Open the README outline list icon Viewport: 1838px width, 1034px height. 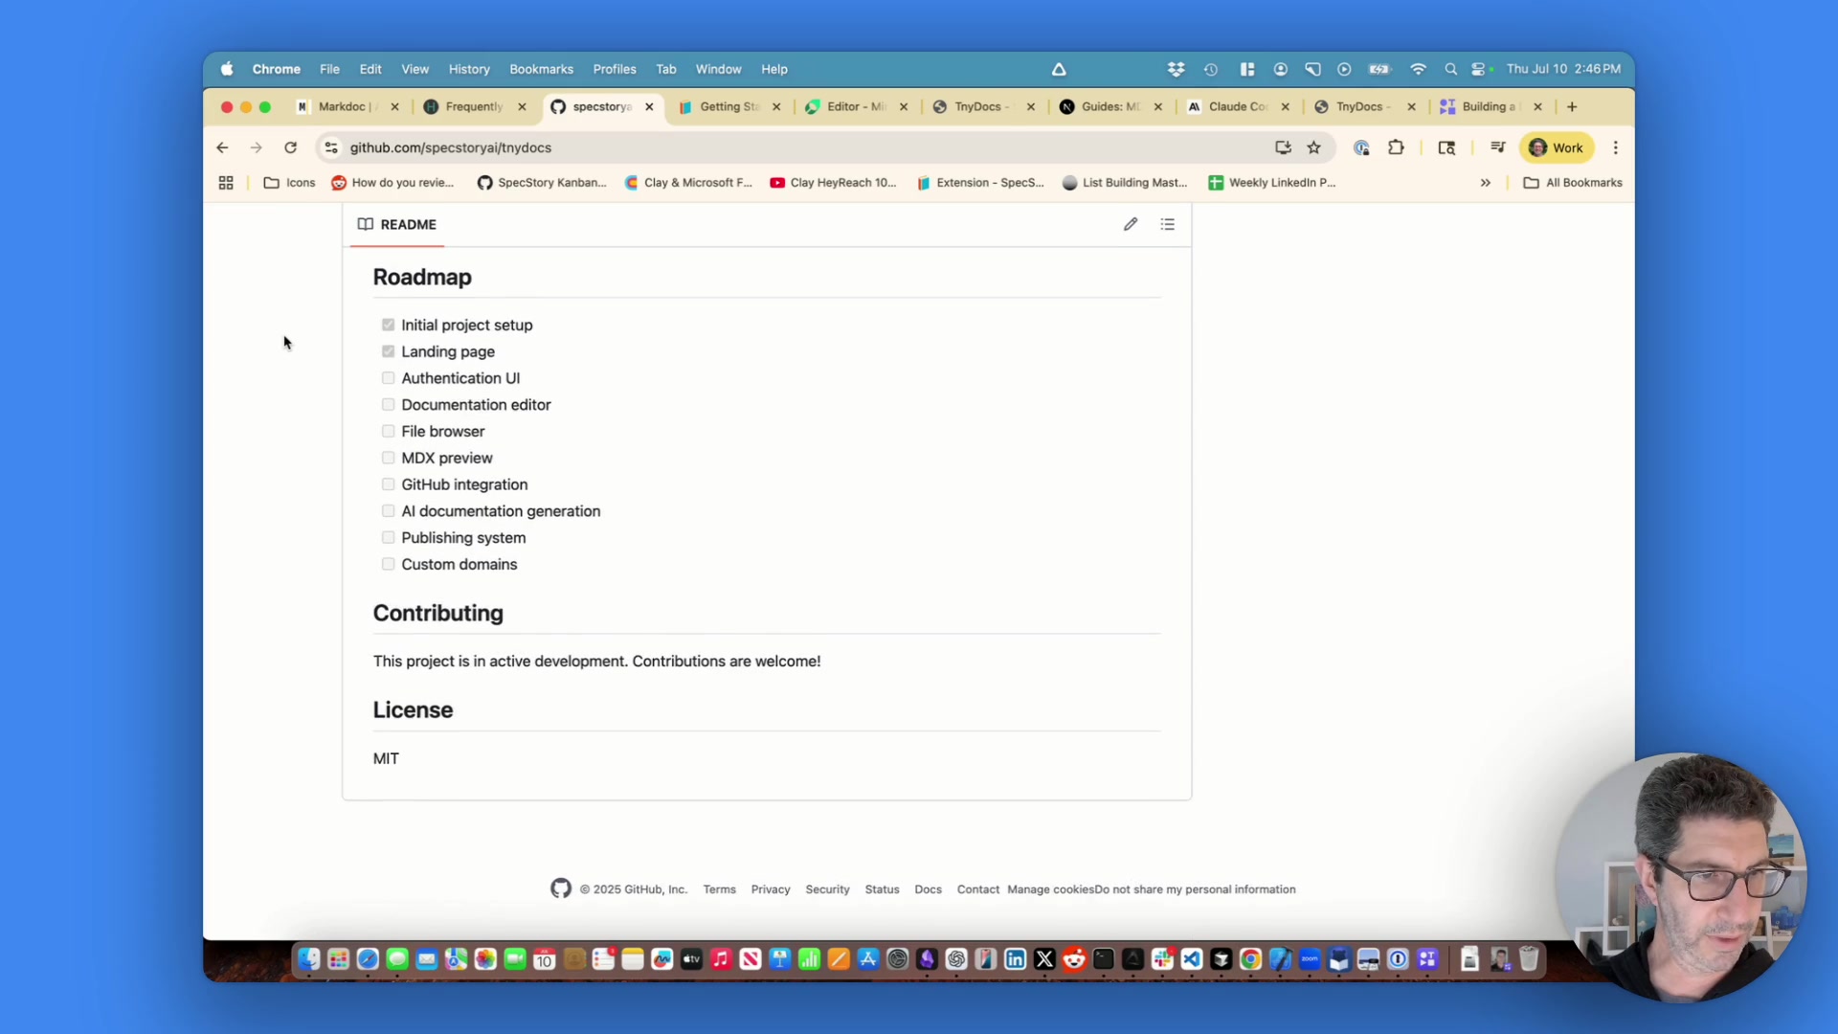coord(1167,224)
